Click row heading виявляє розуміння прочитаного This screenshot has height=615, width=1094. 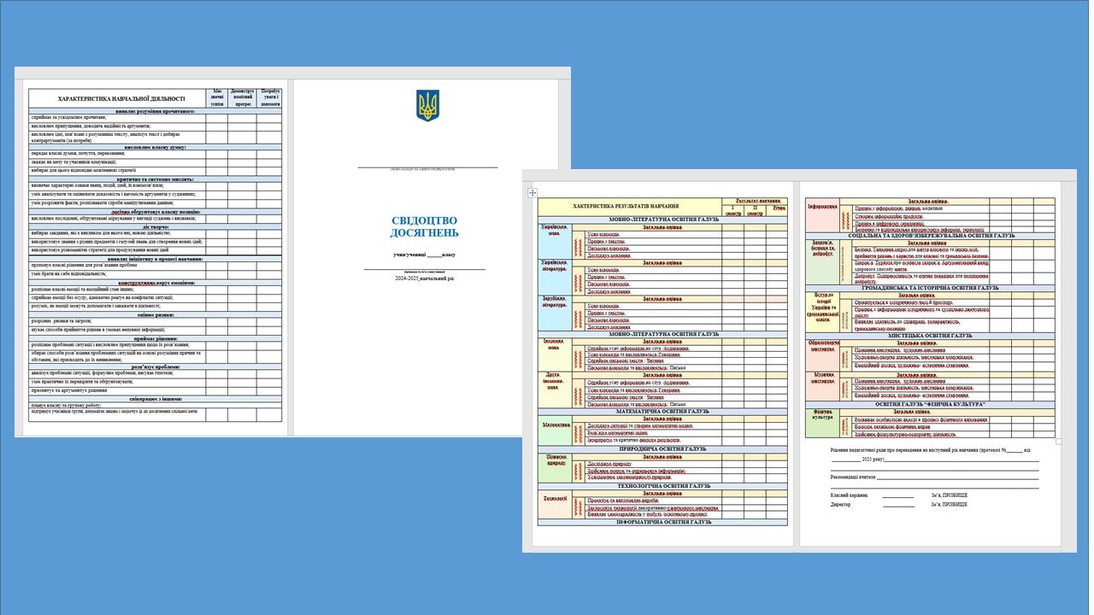coord(156,111)
